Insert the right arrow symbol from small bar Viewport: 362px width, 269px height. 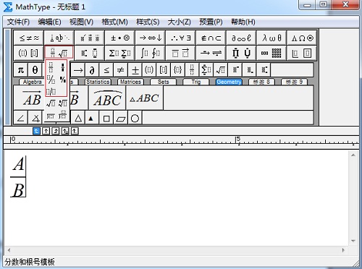78,70
